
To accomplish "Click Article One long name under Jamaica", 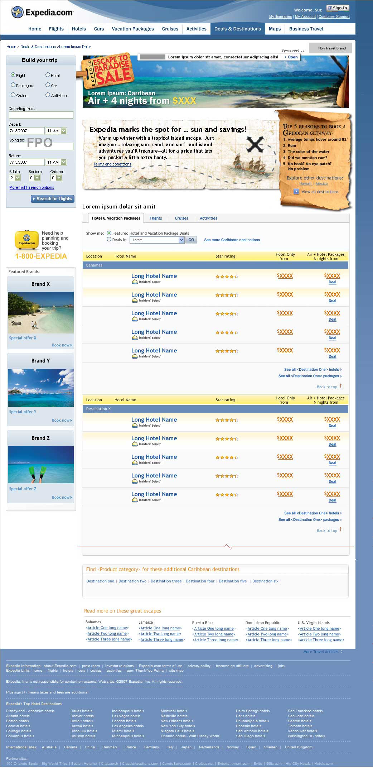I will point(160,628).
